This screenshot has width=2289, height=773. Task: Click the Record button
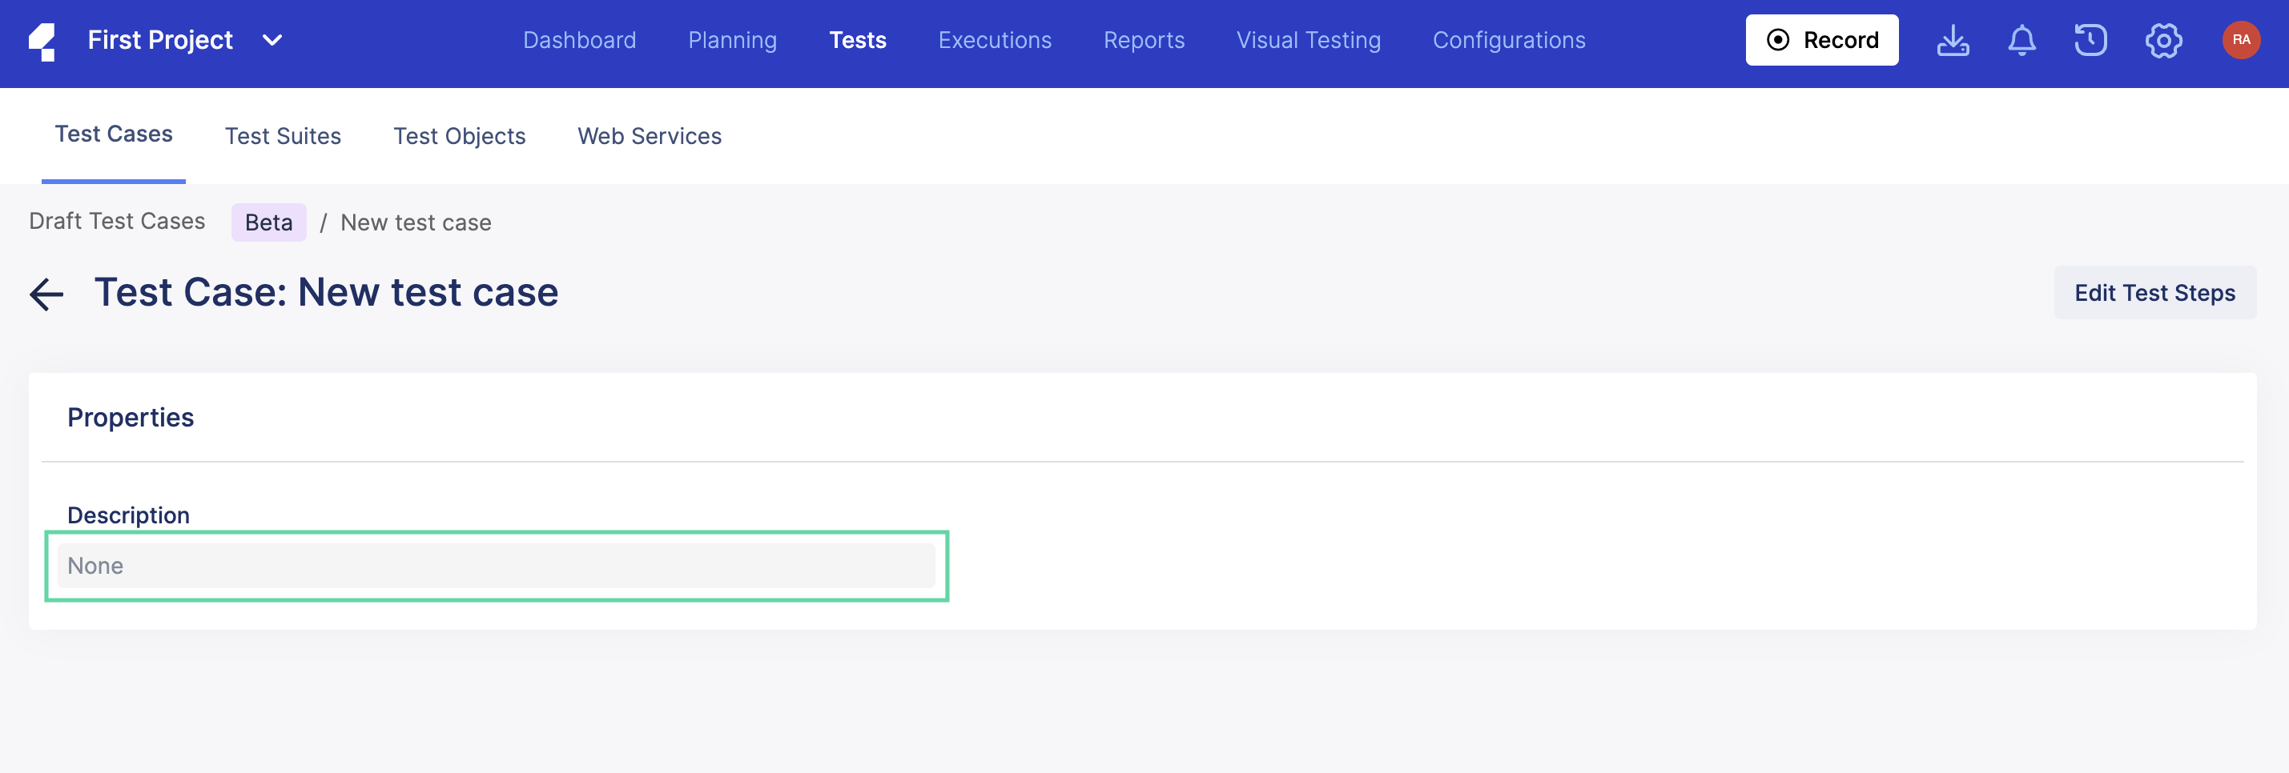coord(1821,40)
